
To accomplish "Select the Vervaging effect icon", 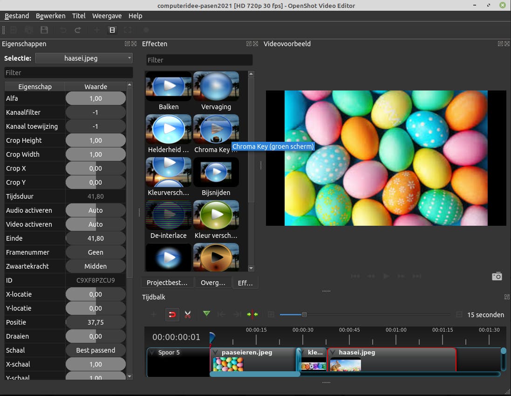I will click(216, 87).
